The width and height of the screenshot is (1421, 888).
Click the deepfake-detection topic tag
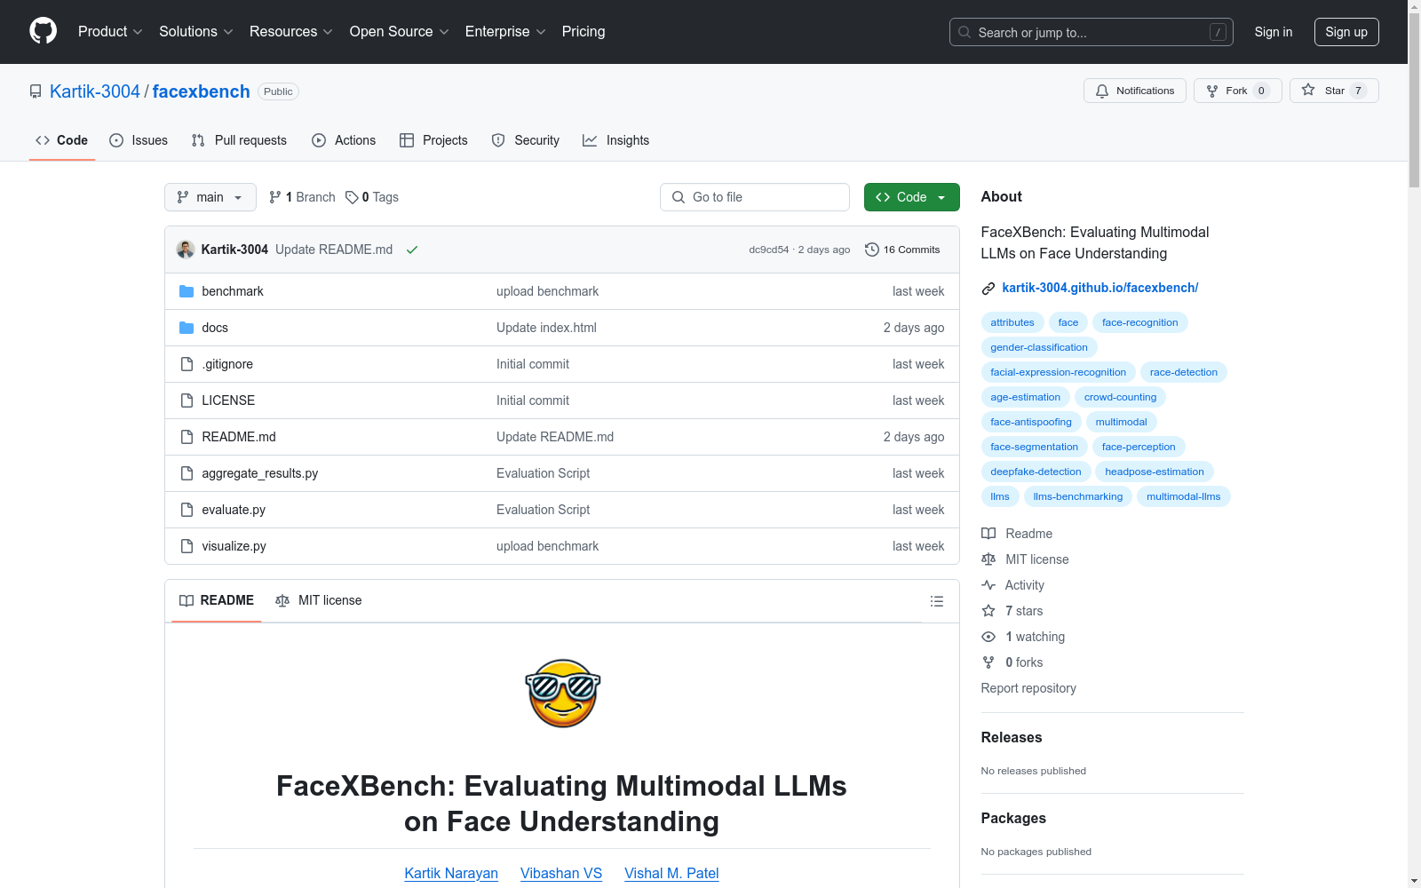(1036, 472)
